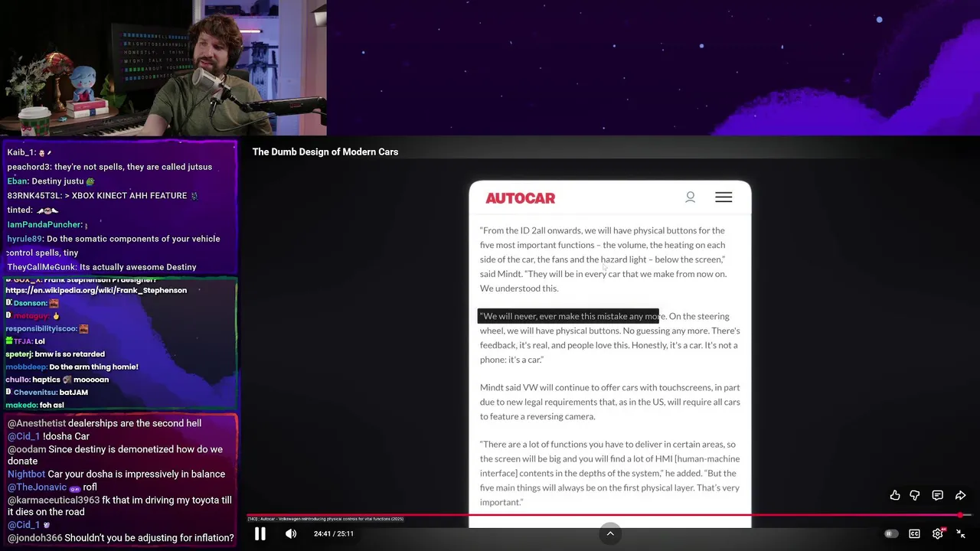
Task: Select the highlighted 'We will never, ever' sentence
Action: (569, 316)
